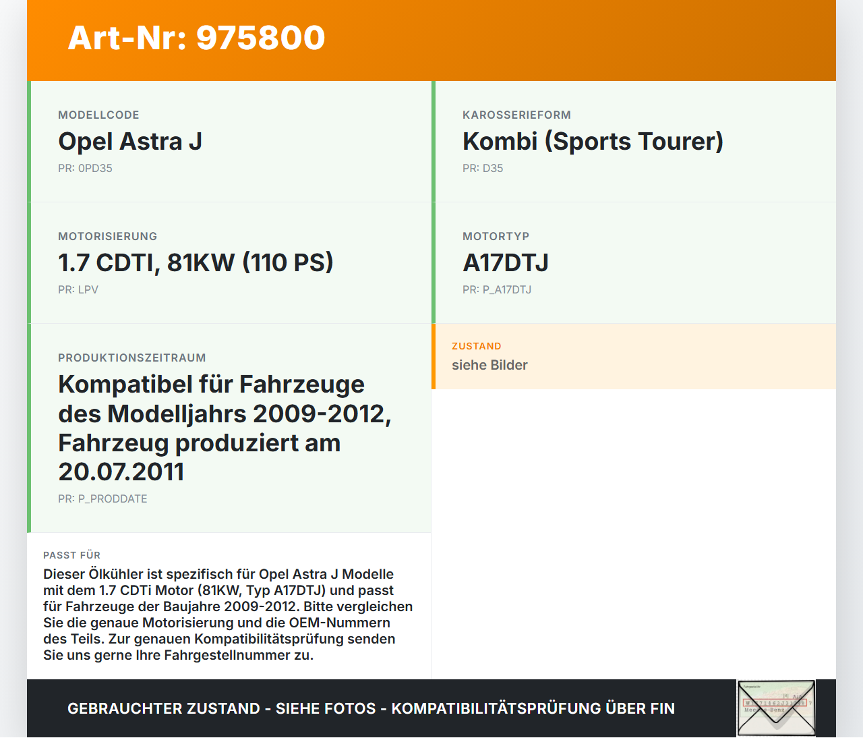Click the A17DTJ engine type value
This screenshot has width=863, height=738.
pyautogui.click(x=506, y=263)
